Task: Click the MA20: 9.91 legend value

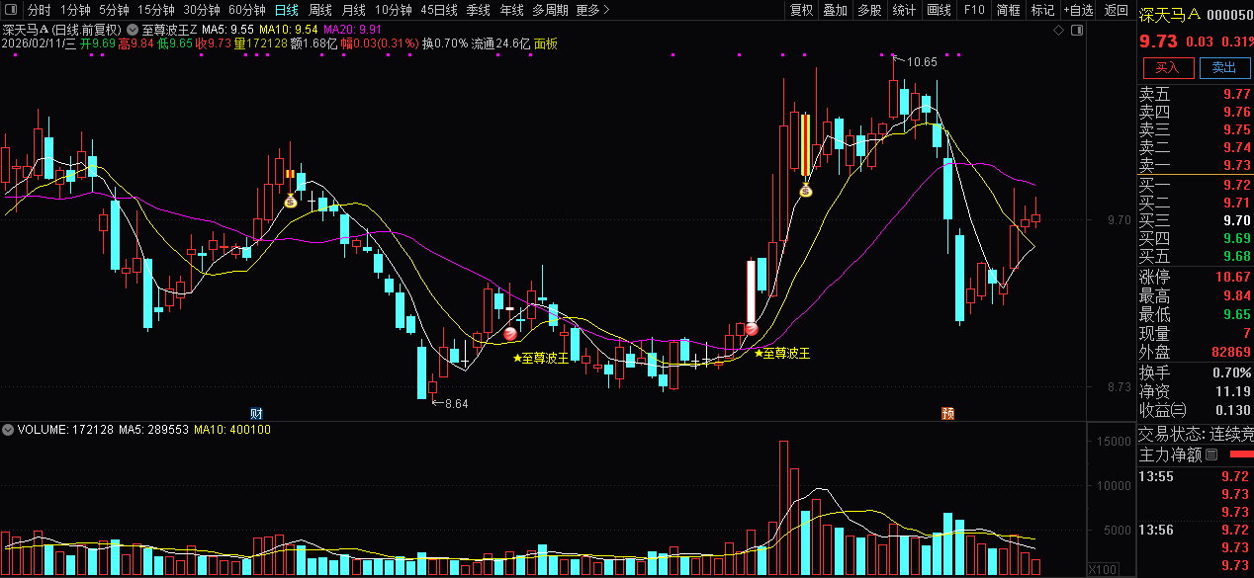Action: [353, 30]
